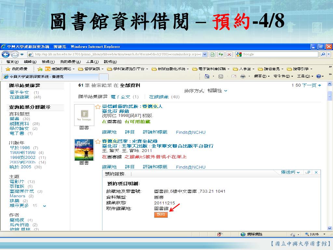Open 詳目 link under 崇信祖靈的民族 result
Screen dimensions: 333x250
point(129,132)
